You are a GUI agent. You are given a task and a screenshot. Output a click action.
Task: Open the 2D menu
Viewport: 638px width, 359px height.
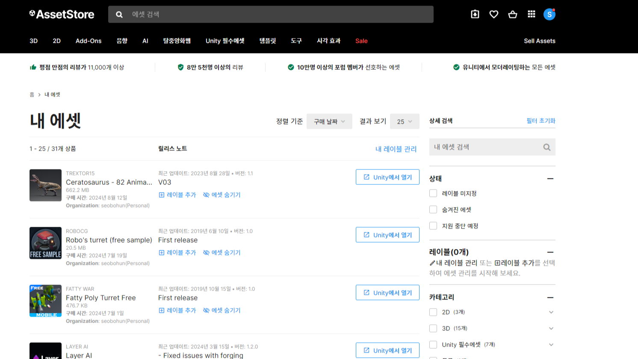(57, 41)
